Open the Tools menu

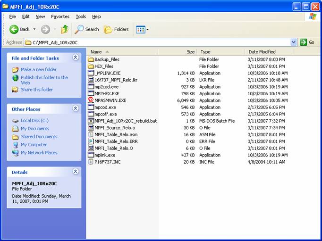point(81,17)
